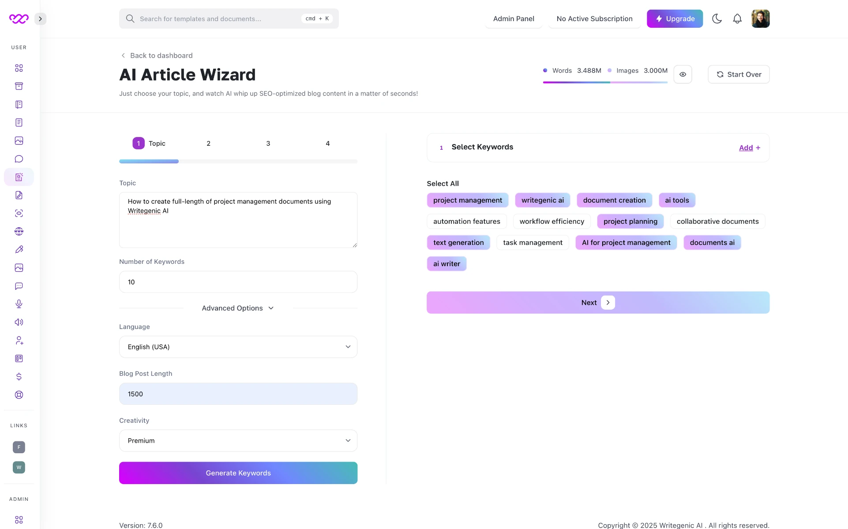The image size is (848, 529).
Task: Toggle the 'automation features' keyword chip
Action: pos(466,222)
